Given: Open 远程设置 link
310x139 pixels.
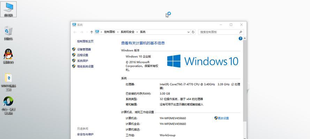Looking at the screenshot, I should click(83, 55).
